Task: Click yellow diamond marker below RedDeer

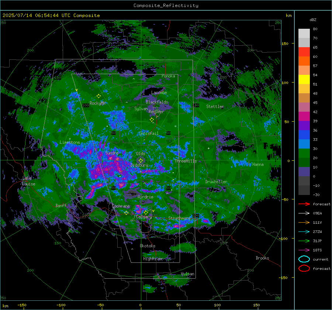Action: pos(152,120)
